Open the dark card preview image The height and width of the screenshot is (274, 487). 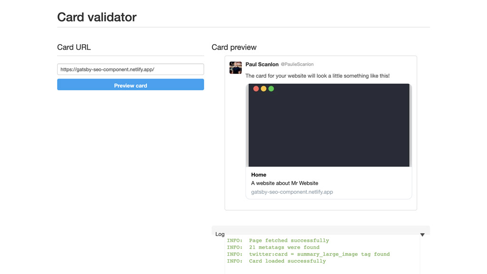point(329,125)
